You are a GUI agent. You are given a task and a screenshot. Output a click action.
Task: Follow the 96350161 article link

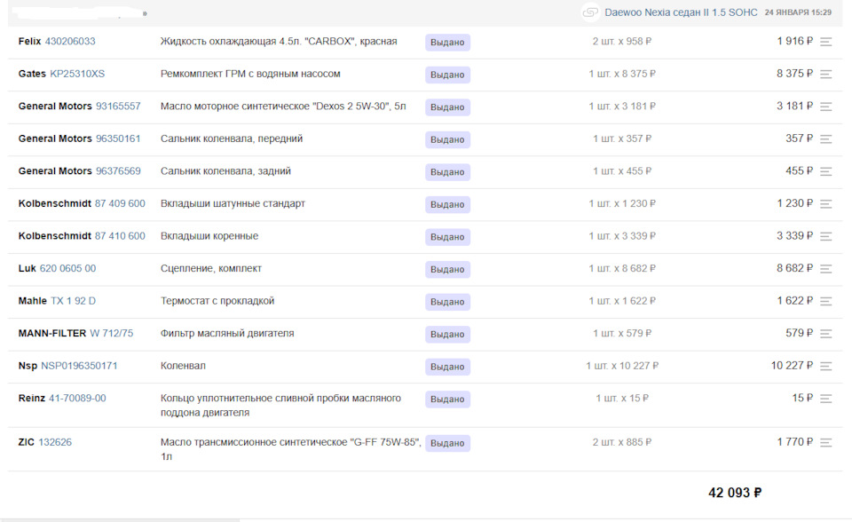pyautogui.click(x=118, y=138)
